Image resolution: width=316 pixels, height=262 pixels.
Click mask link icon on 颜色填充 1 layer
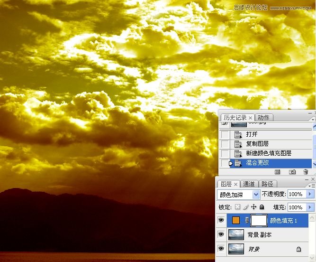247,220
